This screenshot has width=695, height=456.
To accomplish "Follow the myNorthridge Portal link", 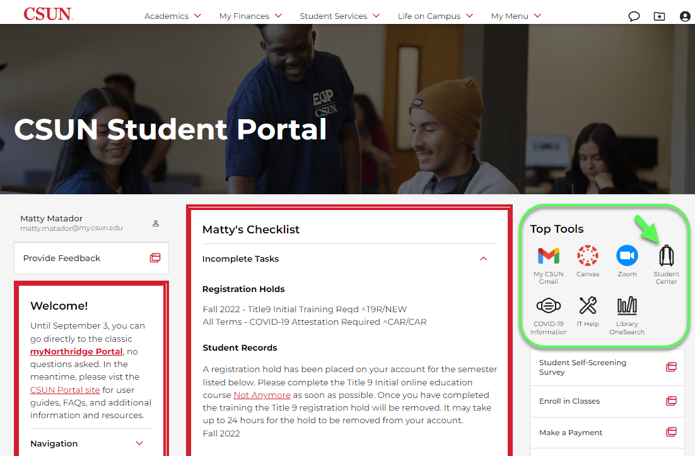I will pos(76,351).
